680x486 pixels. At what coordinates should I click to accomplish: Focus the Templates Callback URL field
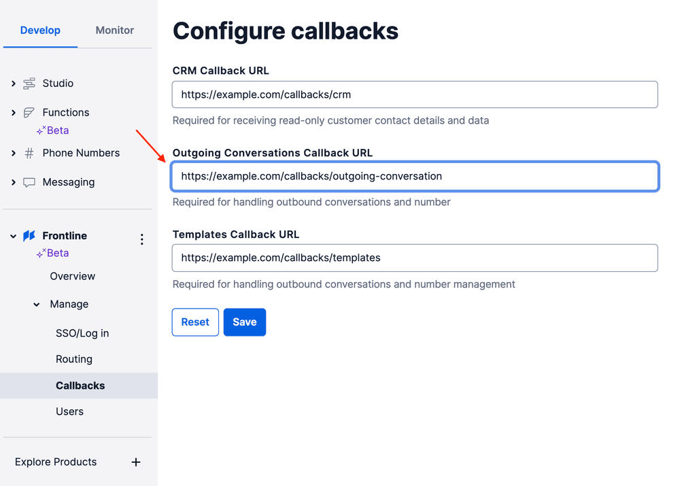coord(415,258)
